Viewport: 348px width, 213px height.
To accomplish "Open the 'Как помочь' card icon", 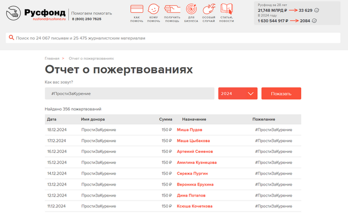I will tap(137, 9).
